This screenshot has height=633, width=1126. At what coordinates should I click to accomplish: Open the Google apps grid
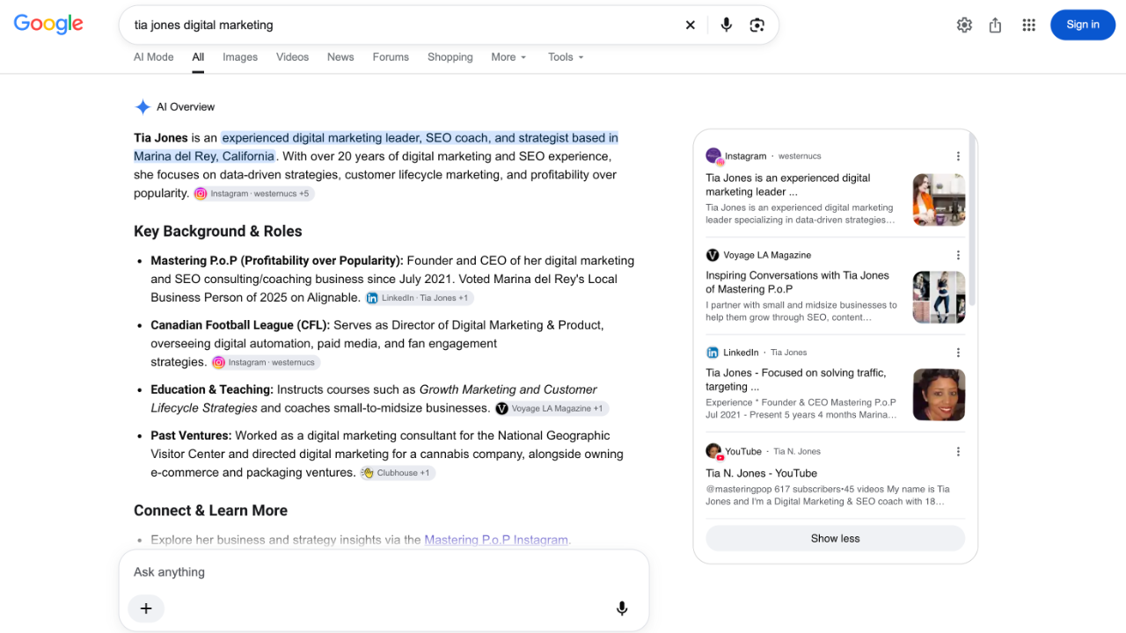click(x=1028, y=25)
